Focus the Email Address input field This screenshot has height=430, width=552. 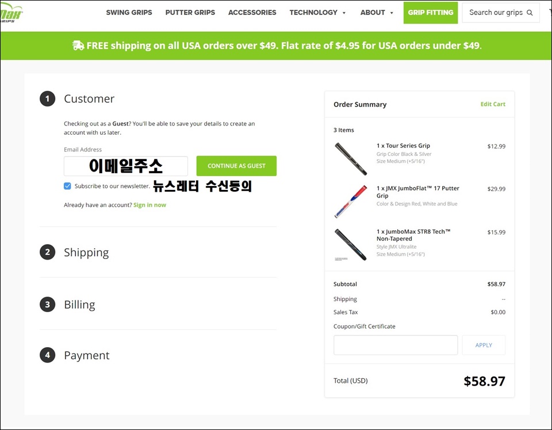point(126,166)
